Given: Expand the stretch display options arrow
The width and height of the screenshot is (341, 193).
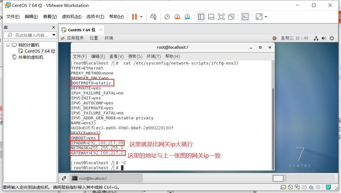Looking at the screenshot, I should (266, 17).
